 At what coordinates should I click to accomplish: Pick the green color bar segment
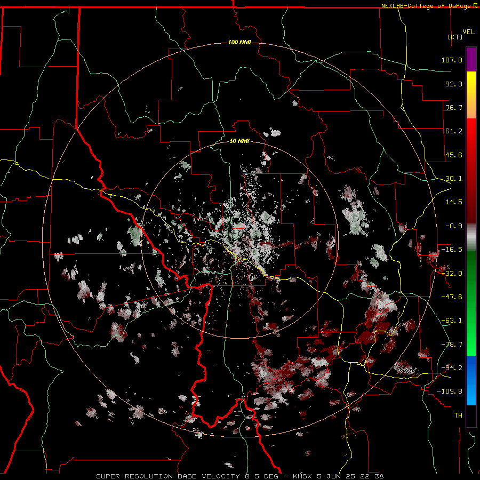pyautogui.click(x=471, y=303)
